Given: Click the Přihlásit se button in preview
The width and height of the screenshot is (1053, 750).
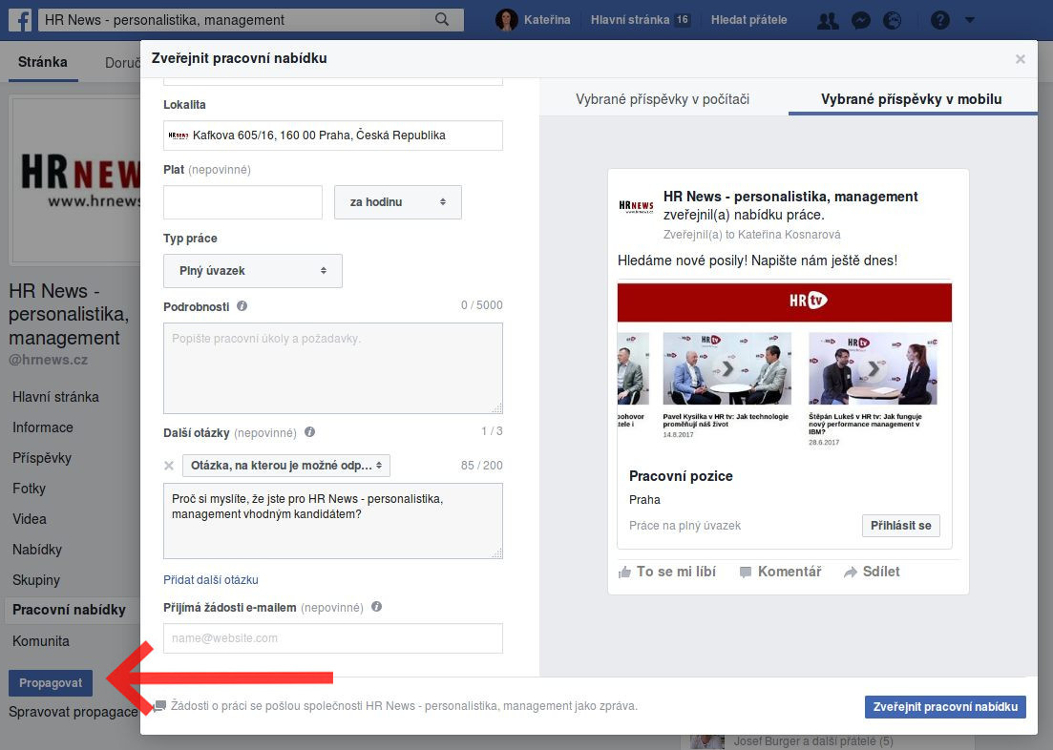Looking at the screenshot, I should point(900,525).
